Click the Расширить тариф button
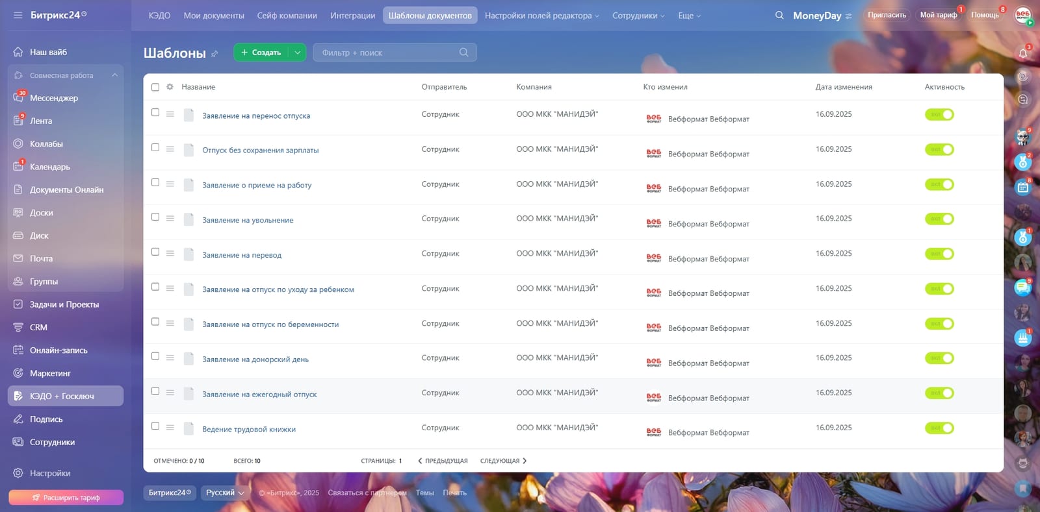The height and width of the screenshot is (512, 1040). 66,498
